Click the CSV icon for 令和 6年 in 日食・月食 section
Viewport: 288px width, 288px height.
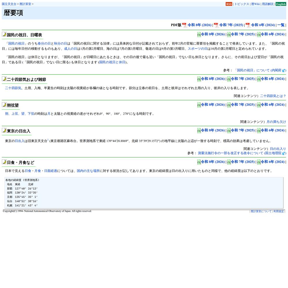(x=259, y=162)
